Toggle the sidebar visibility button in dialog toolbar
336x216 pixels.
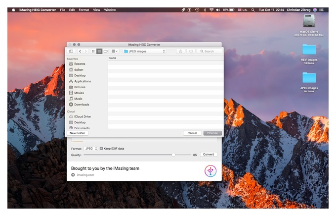(71, 51)
